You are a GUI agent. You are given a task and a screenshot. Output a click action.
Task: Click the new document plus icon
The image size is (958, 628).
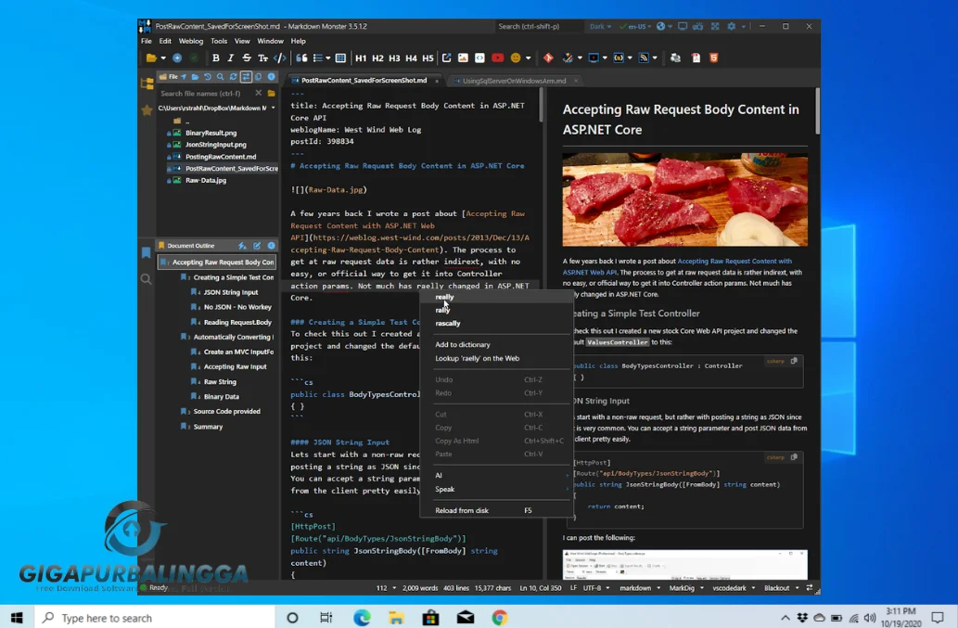[177, 58]
